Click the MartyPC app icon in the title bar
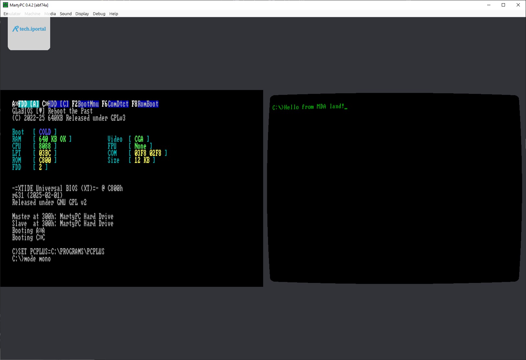The height and width of the screenshot is (360, 526). pos(6,5)
